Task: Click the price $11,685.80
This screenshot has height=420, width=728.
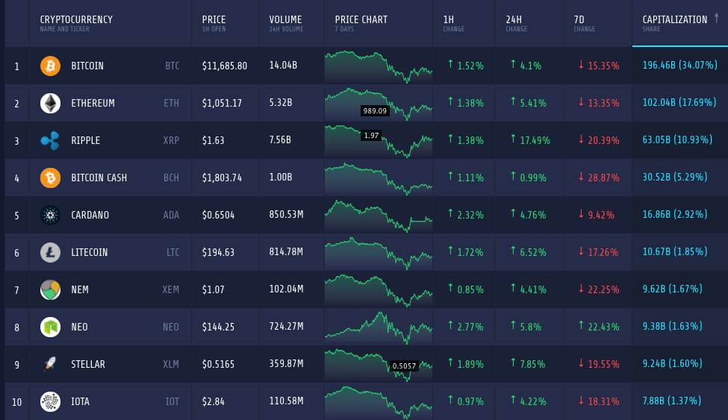Action: (225, 66)
